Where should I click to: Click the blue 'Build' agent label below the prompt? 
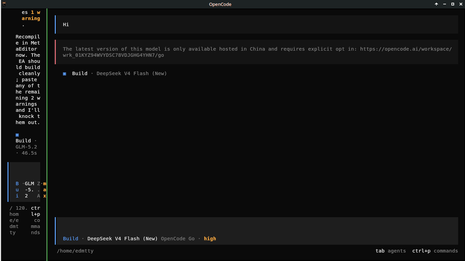coord(71,239)
